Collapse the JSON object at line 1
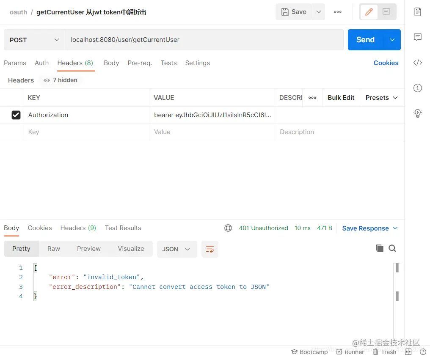This screenshot has height=357, width=430. pos(35,268)
